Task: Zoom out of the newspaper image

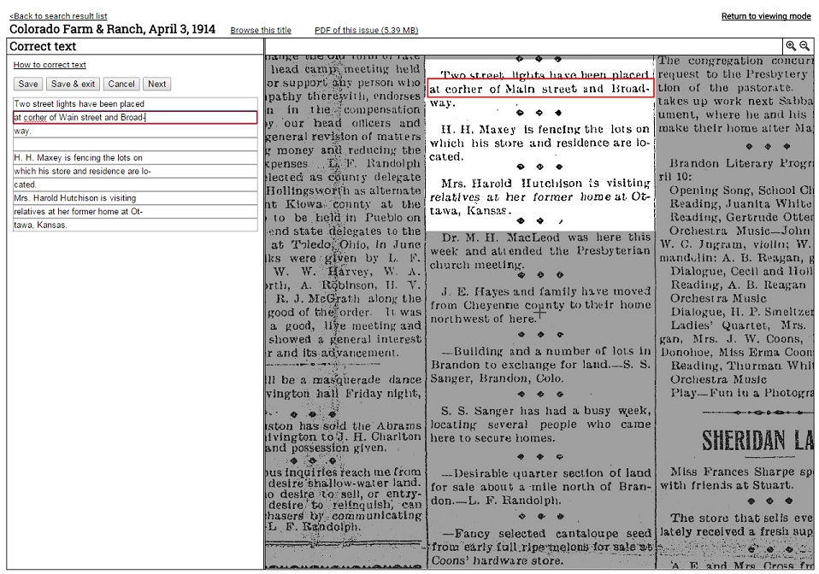Action: click(804, 46)
